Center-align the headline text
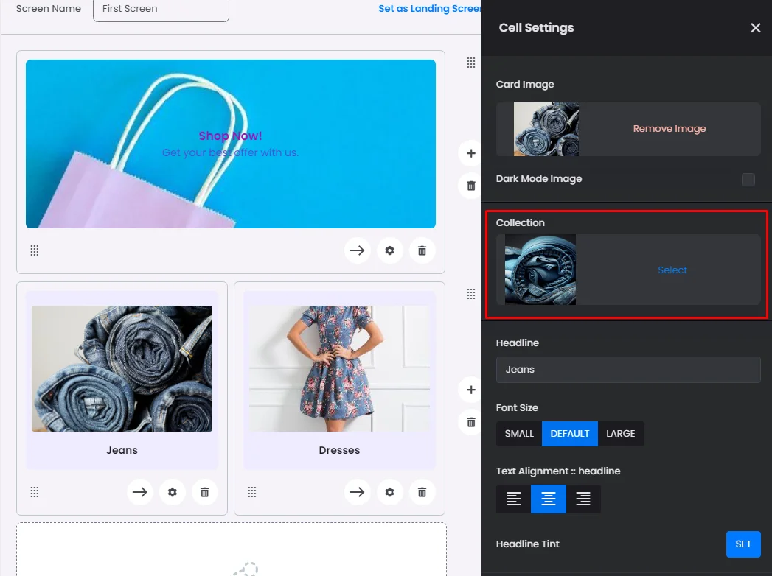This screenshot has height=576, width=772. coord(549,499)
